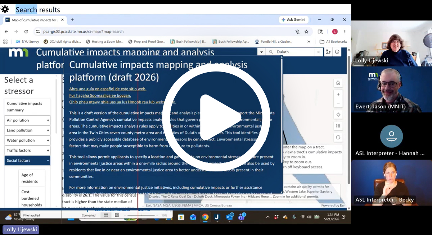Reset map to home extent

[x=338, y=83]
